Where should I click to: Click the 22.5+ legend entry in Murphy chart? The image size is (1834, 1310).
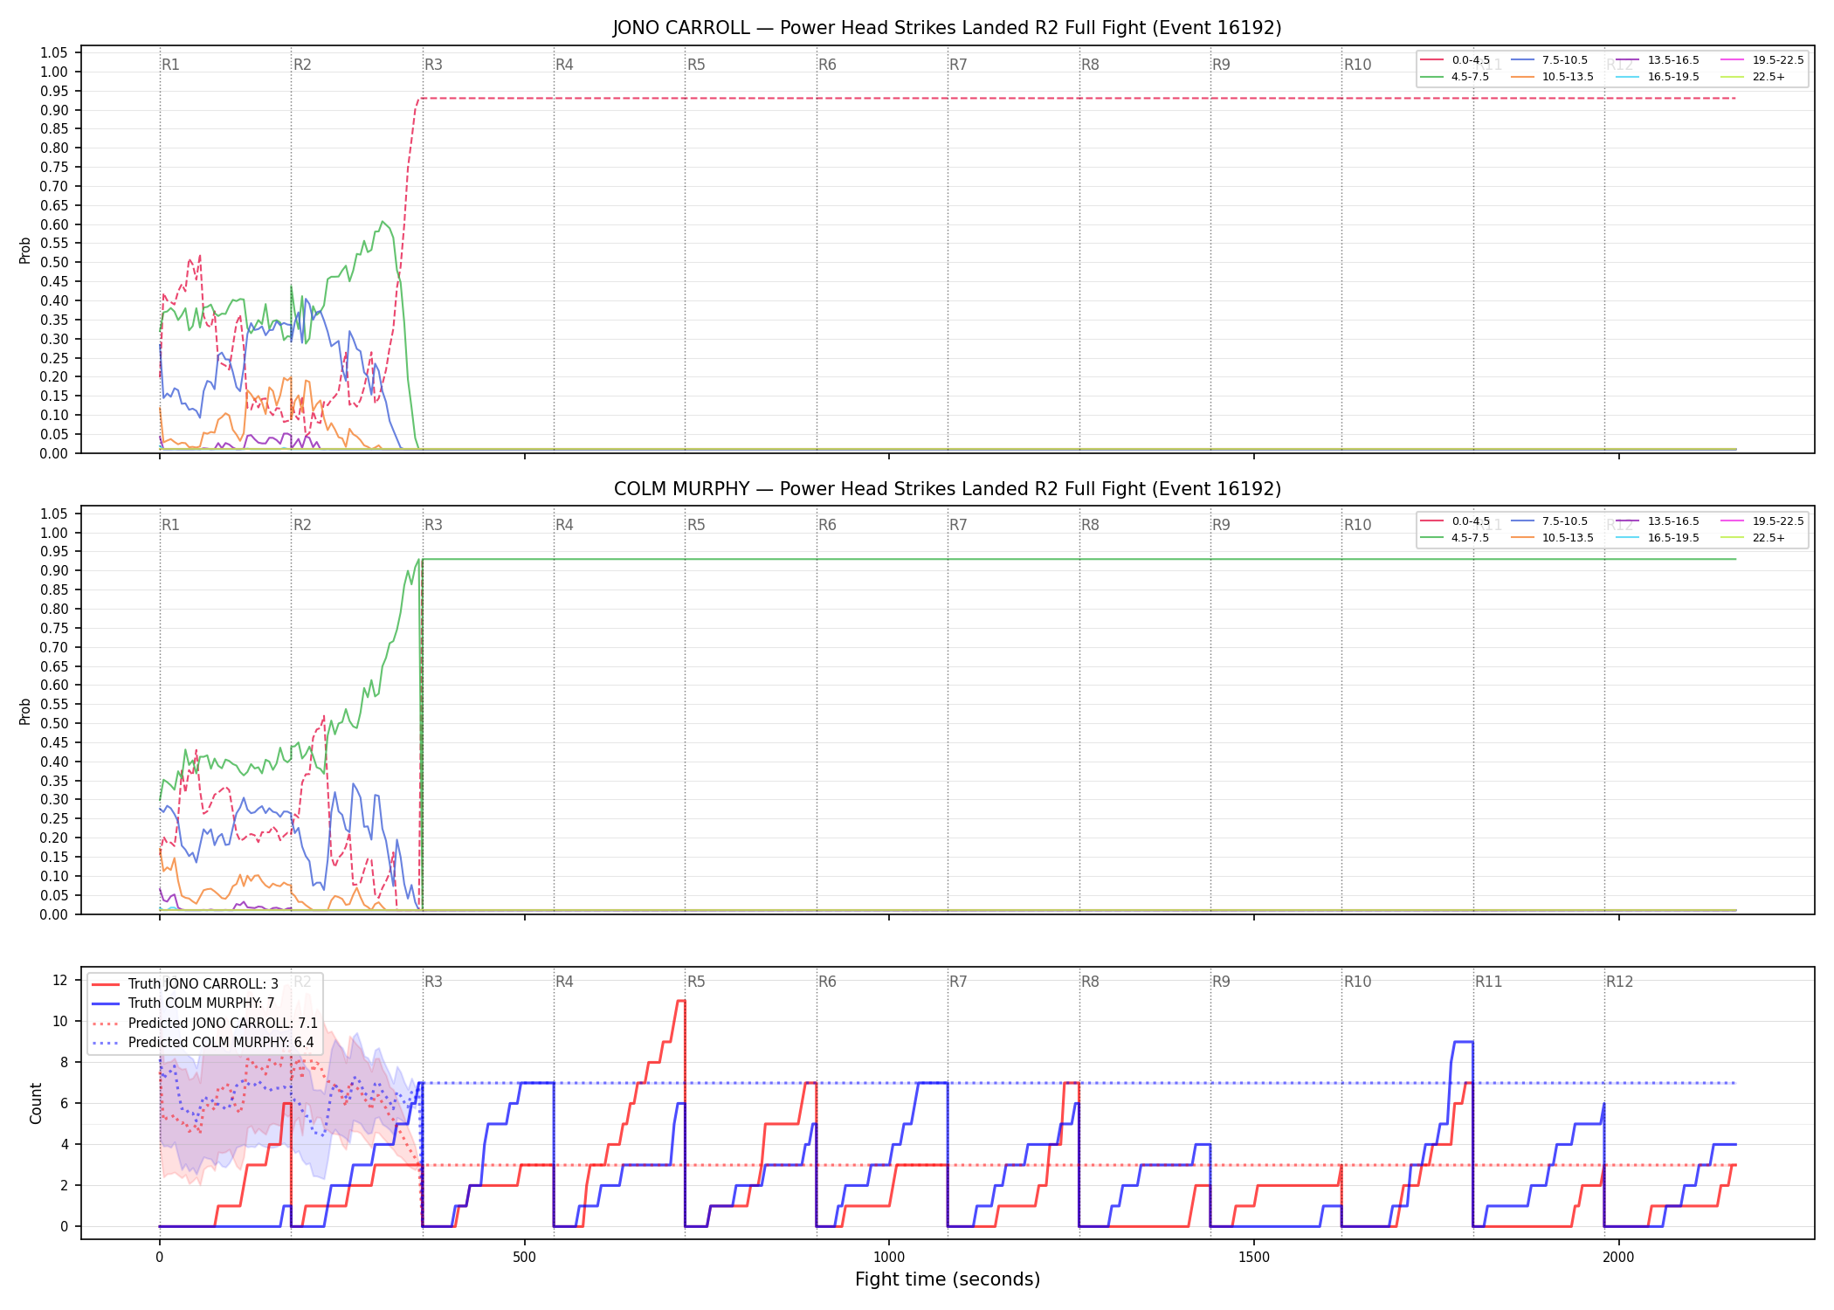pos(1754,538)
